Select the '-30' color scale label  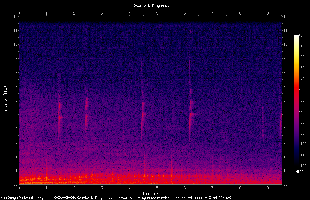point(301,68)
